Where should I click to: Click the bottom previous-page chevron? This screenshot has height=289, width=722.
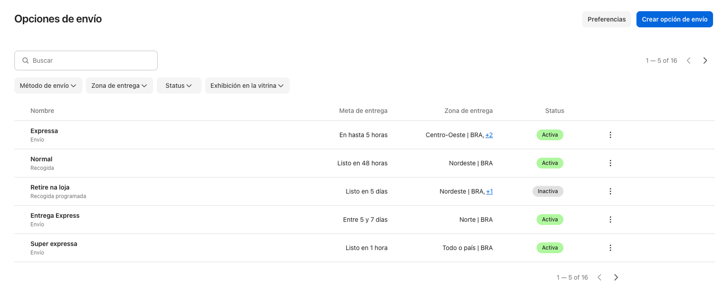point(600,277)
